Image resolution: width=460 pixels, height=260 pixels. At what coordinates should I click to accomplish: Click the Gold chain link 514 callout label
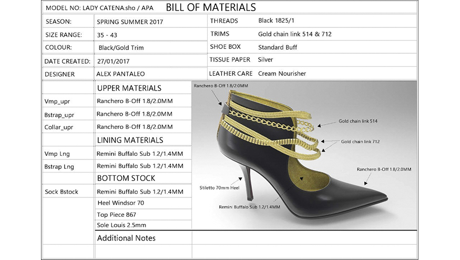point(358,121)
